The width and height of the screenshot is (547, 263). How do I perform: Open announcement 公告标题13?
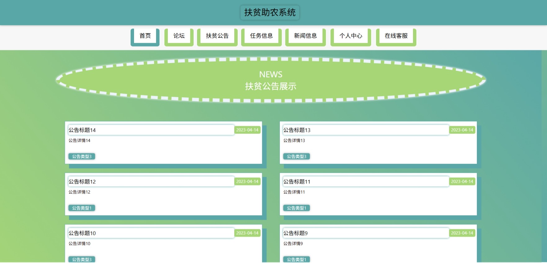366,130
